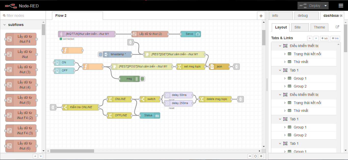Expand all tabs with double-down arrow icon
348x160 pixels.
coord(316,38)
